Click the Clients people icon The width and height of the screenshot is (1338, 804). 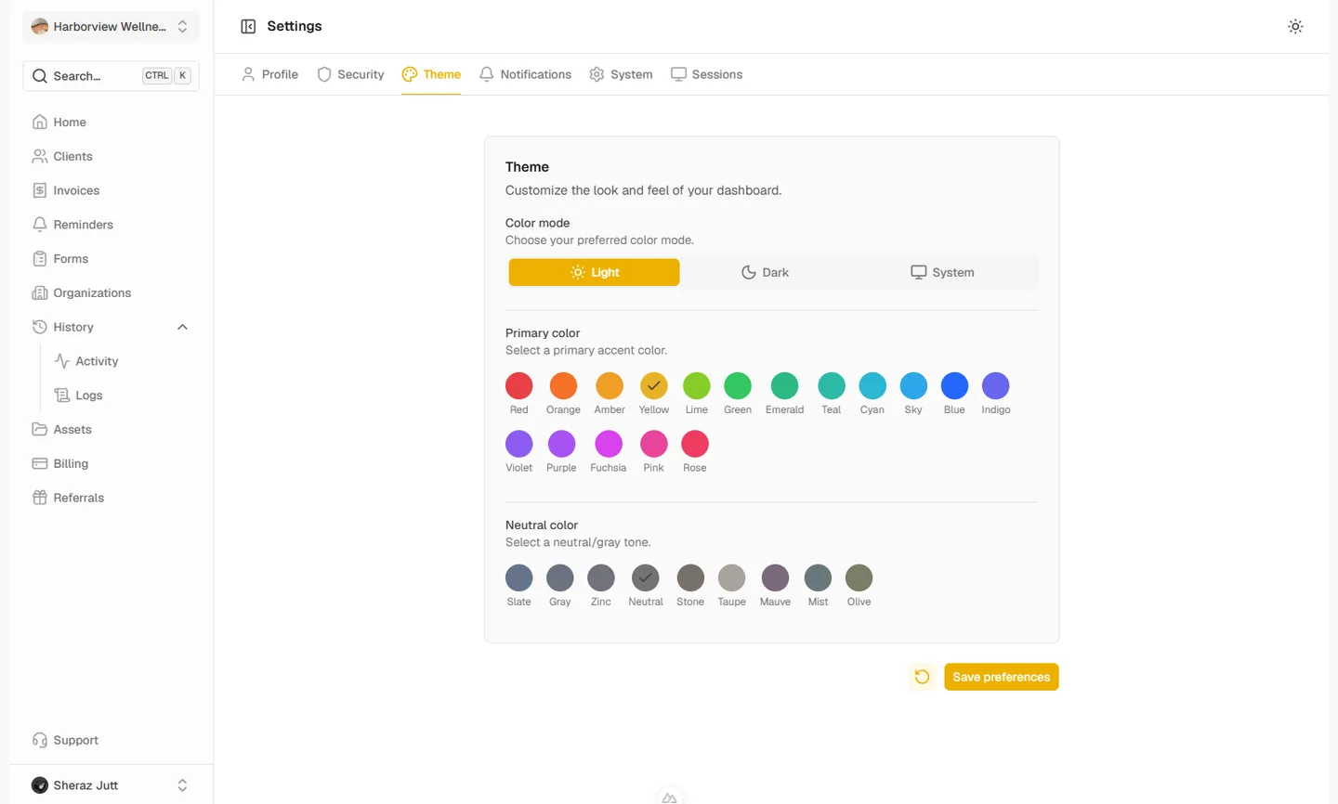pos(40,156)
